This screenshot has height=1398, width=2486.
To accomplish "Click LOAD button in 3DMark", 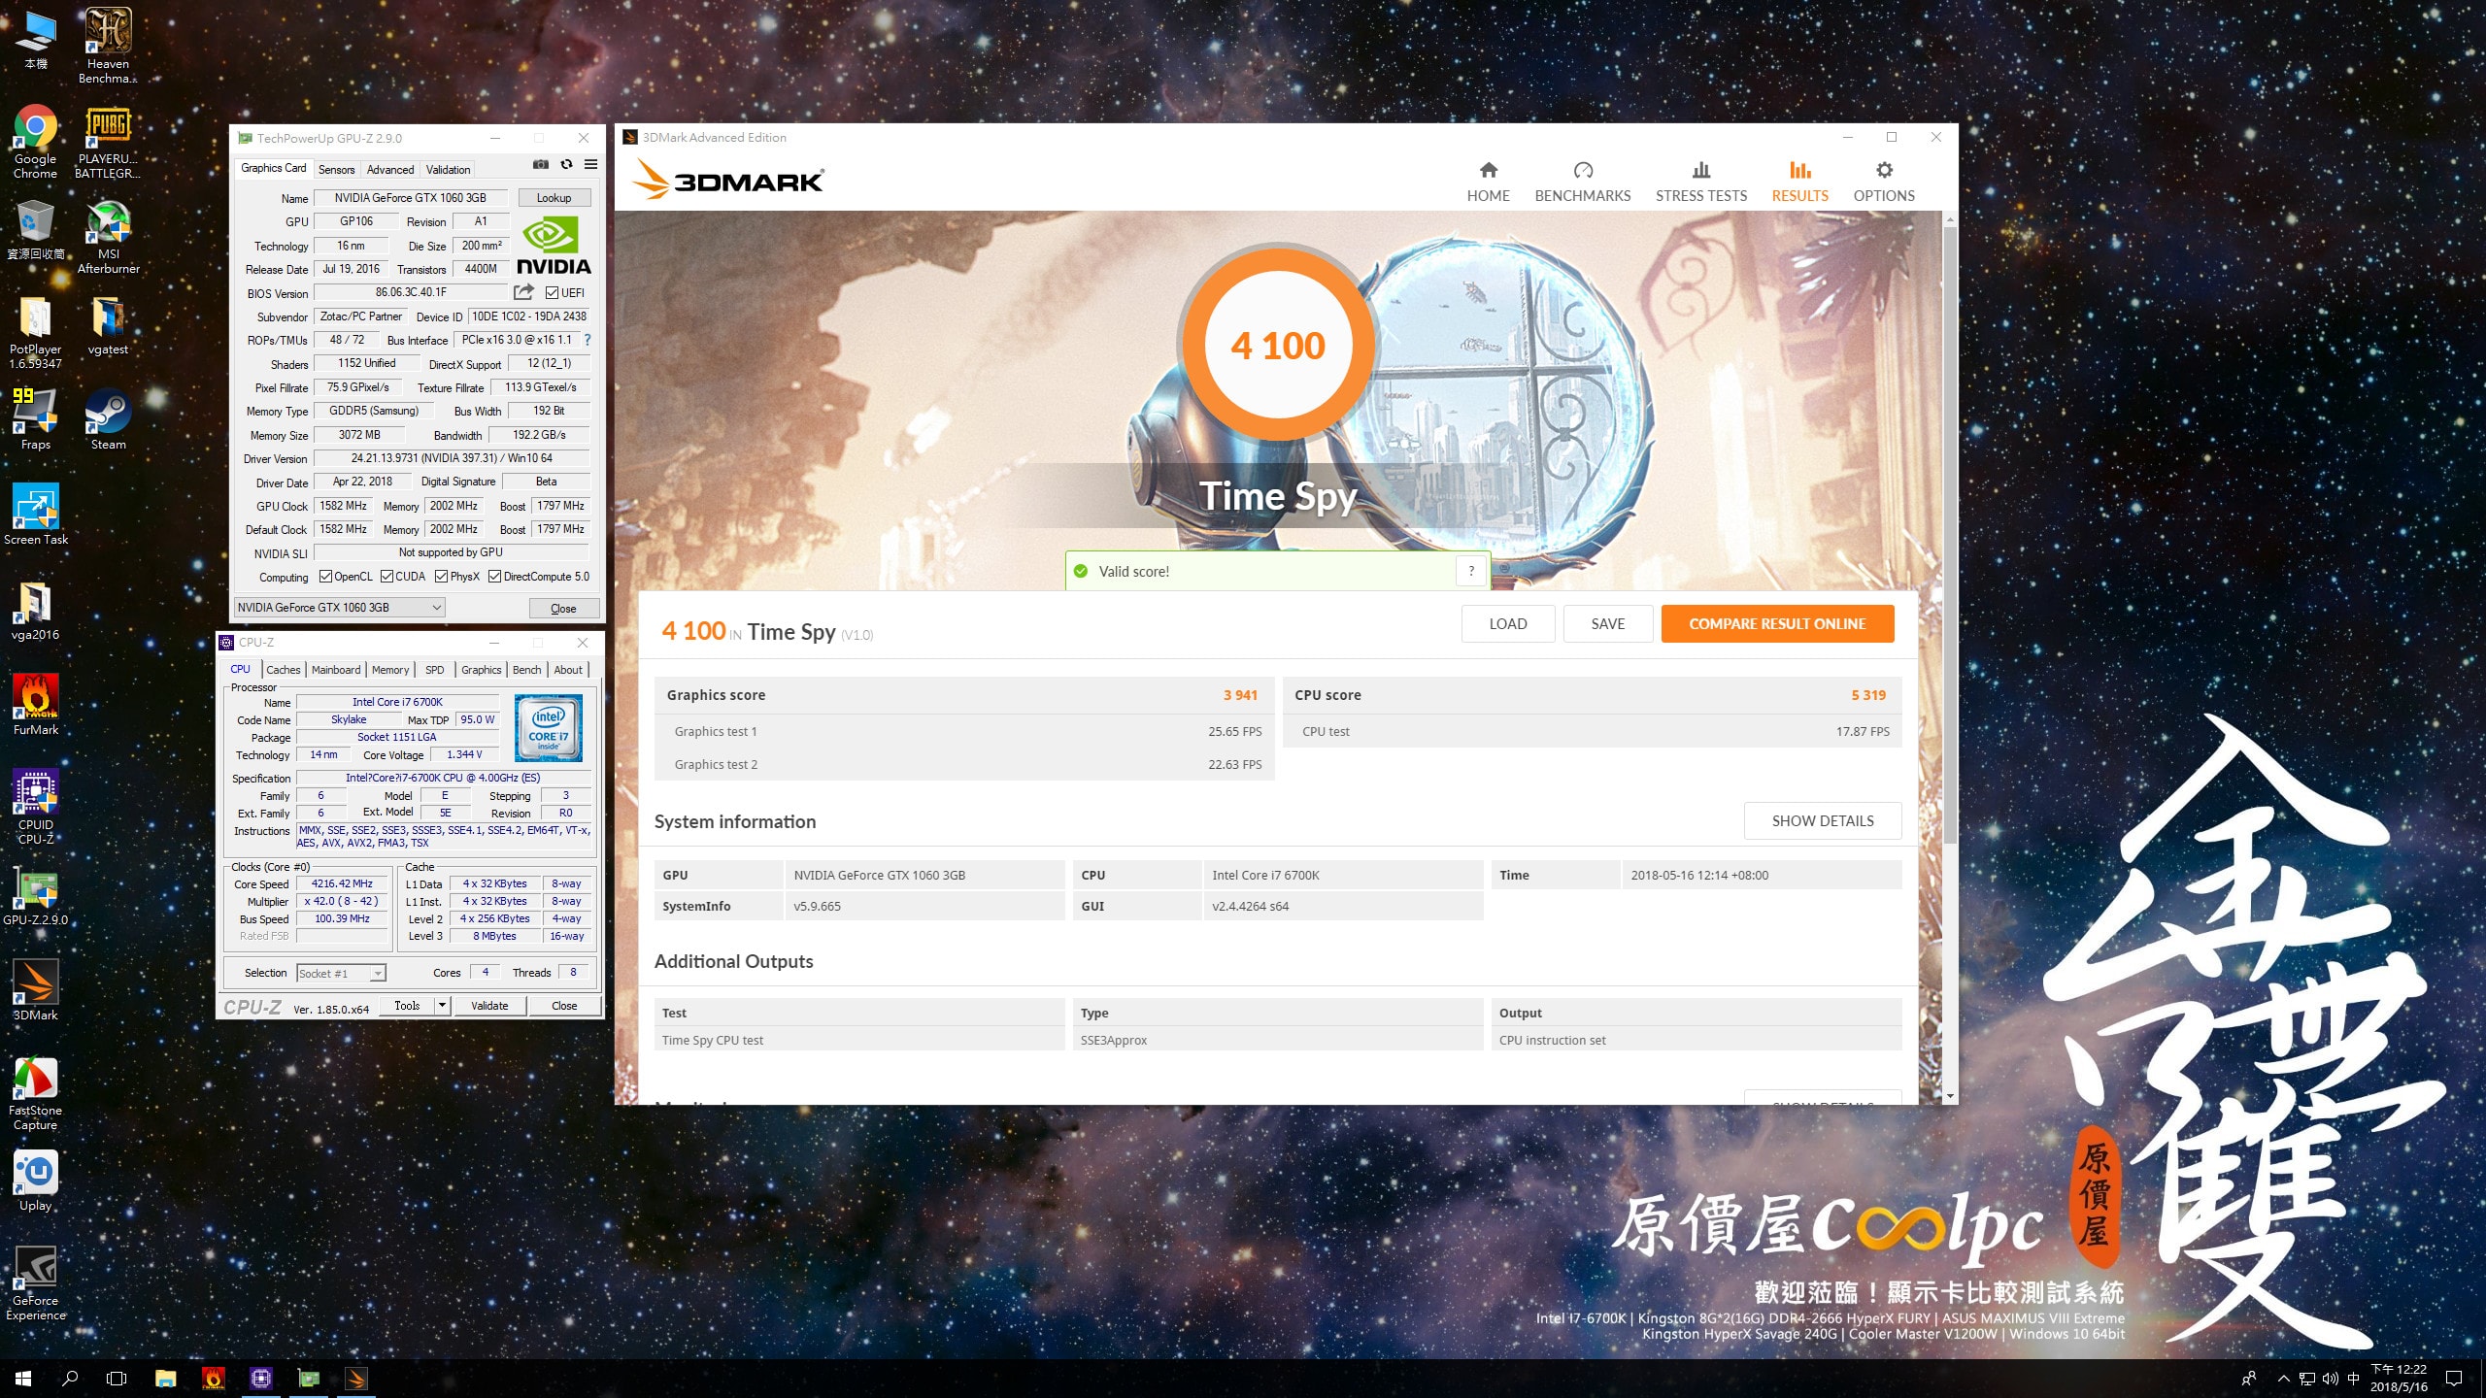I will 1507,623.
